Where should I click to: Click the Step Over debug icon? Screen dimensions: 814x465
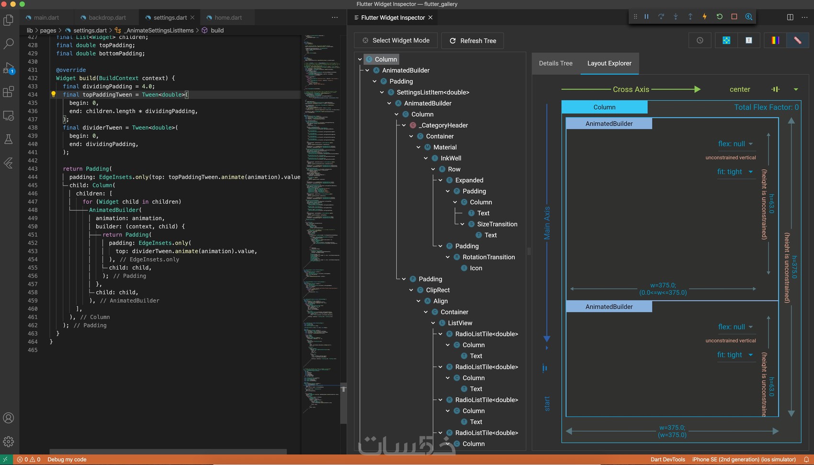661,17
